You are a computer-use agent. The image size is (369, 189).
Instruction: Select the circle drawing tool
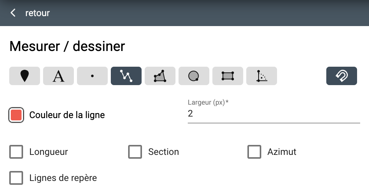[194, 76]
